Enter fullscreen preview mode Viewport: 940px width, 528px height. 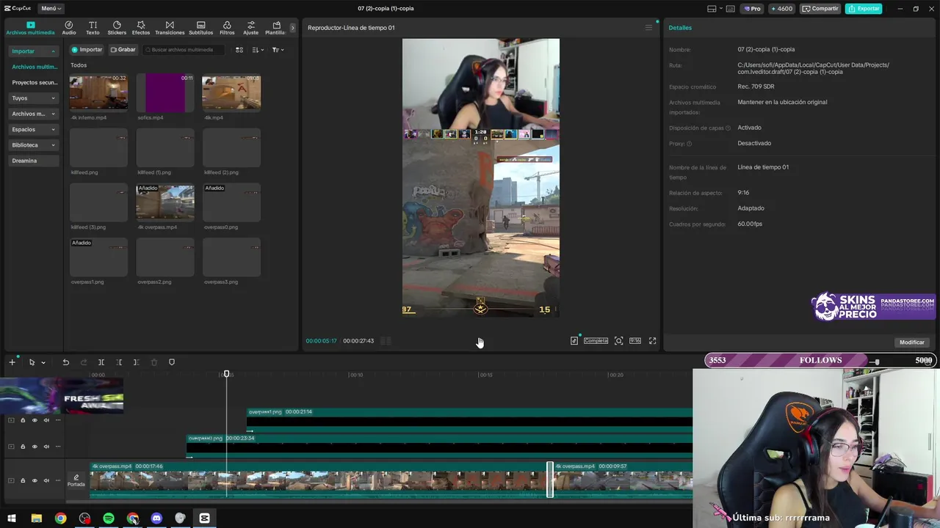tap(652, 341)
